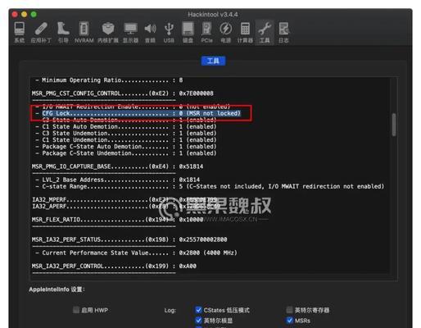The width and height of the screenshot is (421, 328).
Task: Open the 磁盘 (Disks) toolbar section
Action: point(188,32)
